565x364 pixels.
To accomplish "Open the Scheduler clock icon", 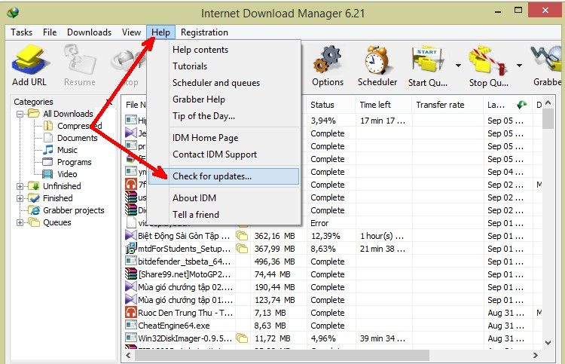I will click(x=377, y=60).
